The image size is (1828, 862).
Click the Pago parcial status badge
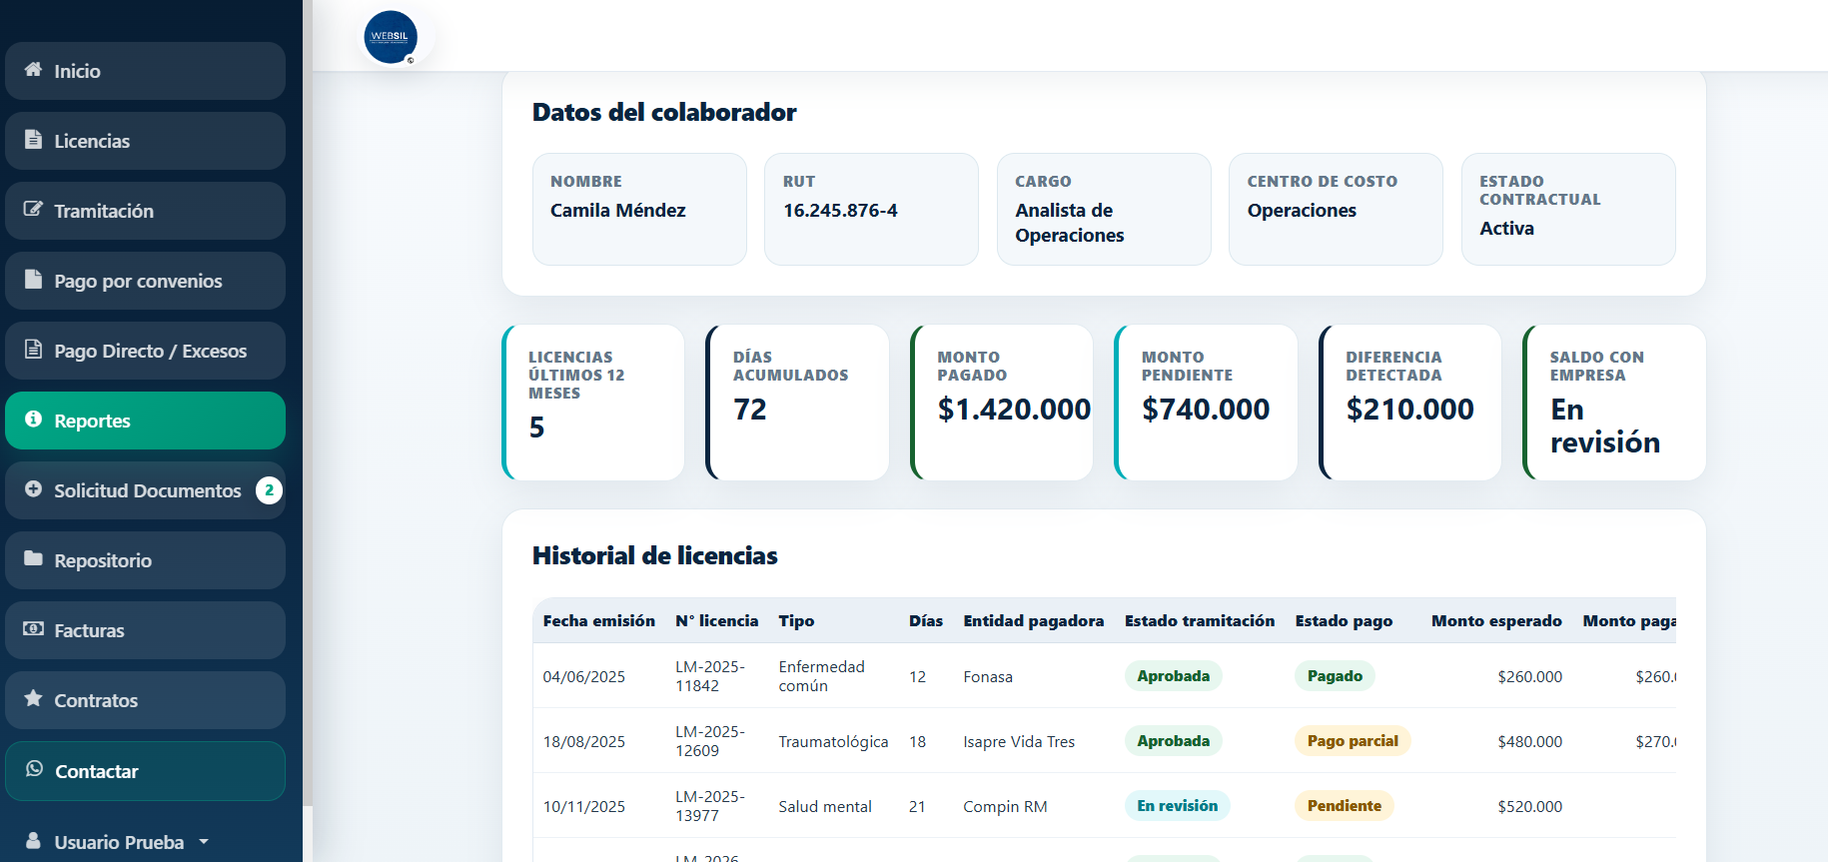pyautogui.click(x=1353, y=741)
